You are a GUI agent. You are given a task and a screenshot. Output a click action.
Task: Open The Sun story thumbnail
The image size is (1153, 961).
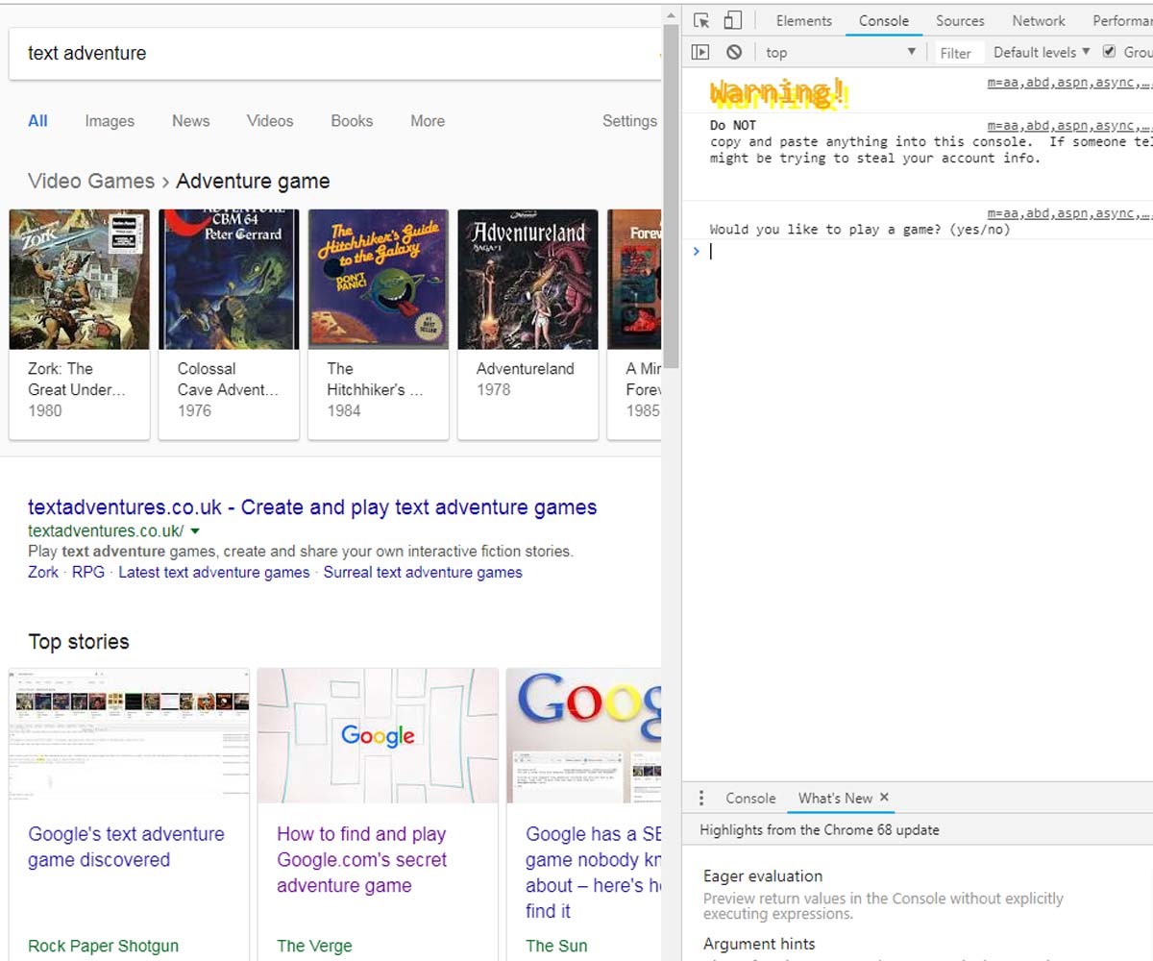(584, 735)
